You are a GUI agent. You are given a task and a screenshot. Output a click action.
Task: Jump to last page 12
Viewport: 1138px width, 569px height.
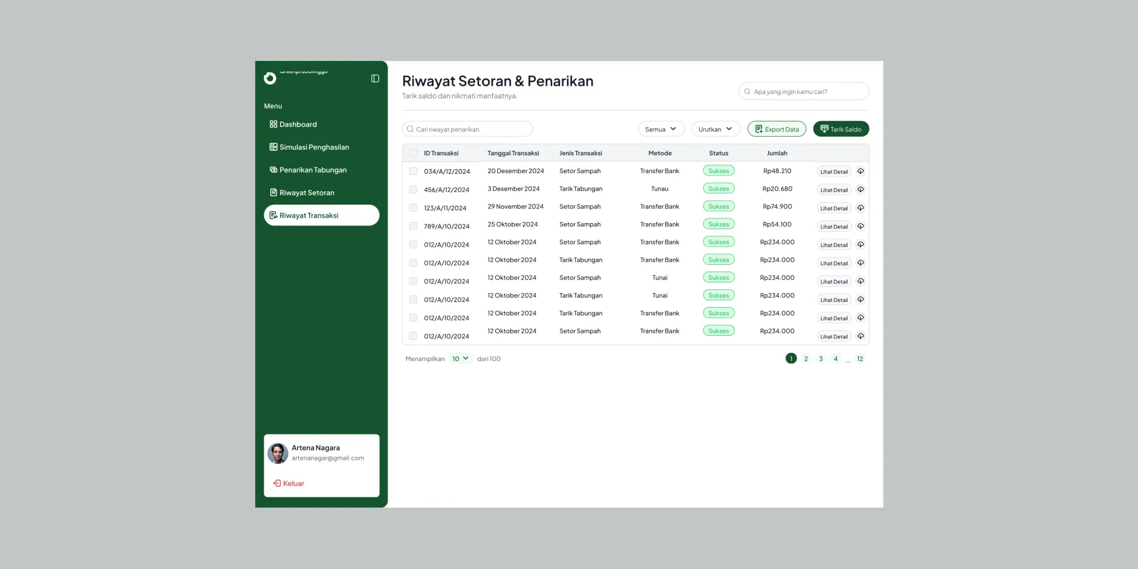click(x=860, y=358)
